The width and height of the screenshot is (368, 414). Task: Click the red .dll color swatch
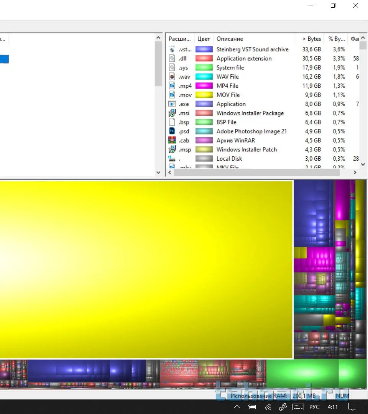click(x=204, y=58)
